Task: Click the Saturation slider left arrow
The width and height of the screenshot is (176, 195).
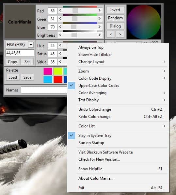Action: click(60, 54)
